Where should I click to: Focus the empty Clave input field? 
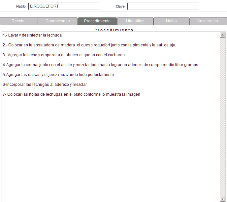click(163, 6)
